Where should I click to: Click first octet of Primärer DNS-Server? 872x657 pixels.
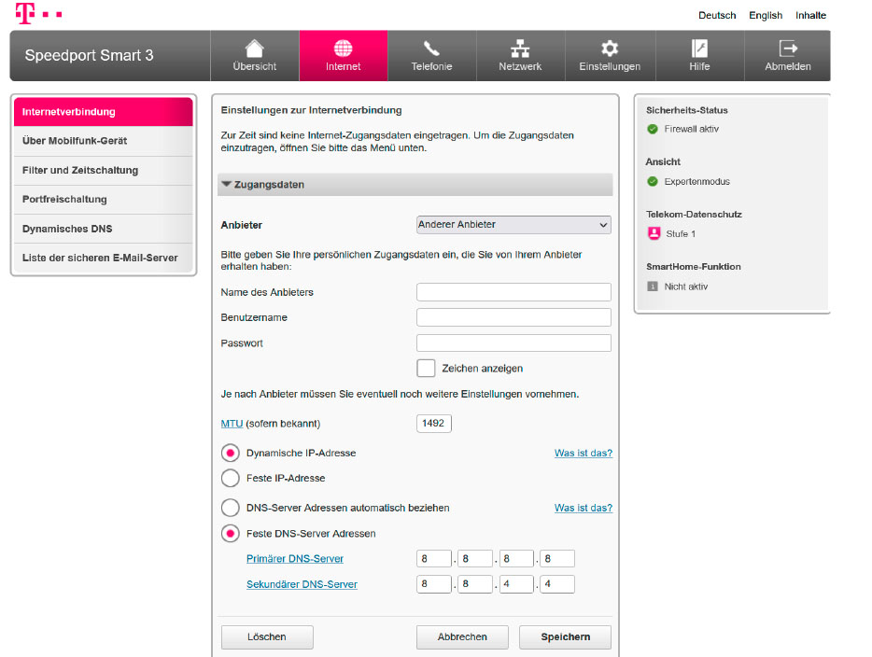[434, 559]
